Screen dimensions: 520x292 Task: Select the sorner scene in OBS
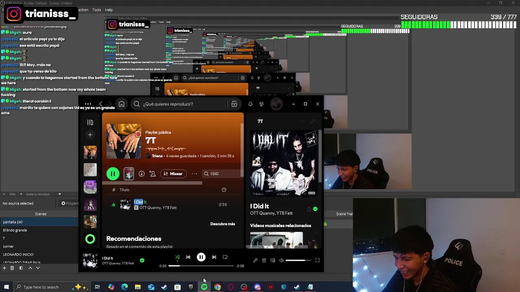39,246
